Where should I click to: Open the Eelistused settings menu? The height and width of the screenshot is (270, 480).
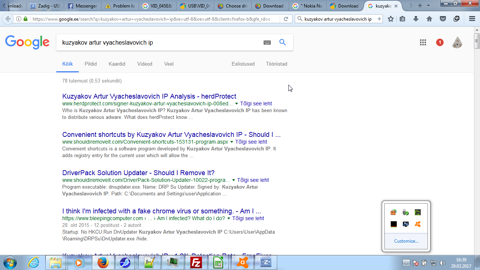pos(243,64)
